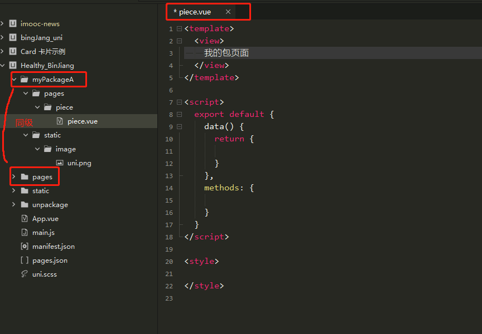
Task: Click the pages.json brackets icon
Action: point(25,261)
